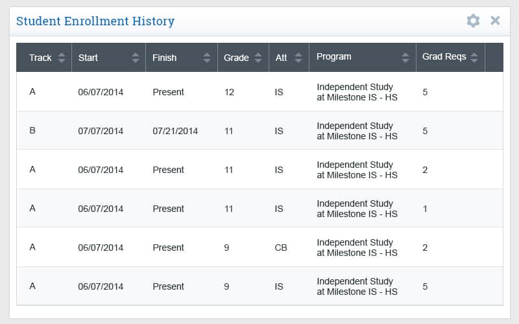This screenshot has height=324, width=519.
Task: Click the Grad Reqs header label
Action: pos(444,57)
